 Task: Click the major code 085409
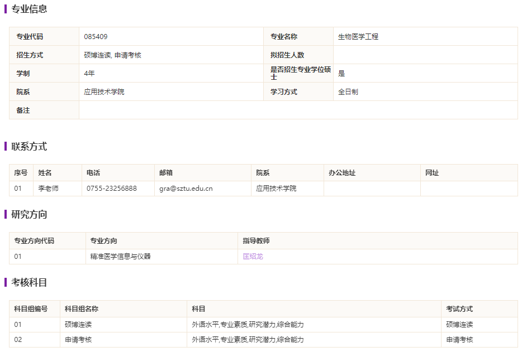(x=96, y=37)
